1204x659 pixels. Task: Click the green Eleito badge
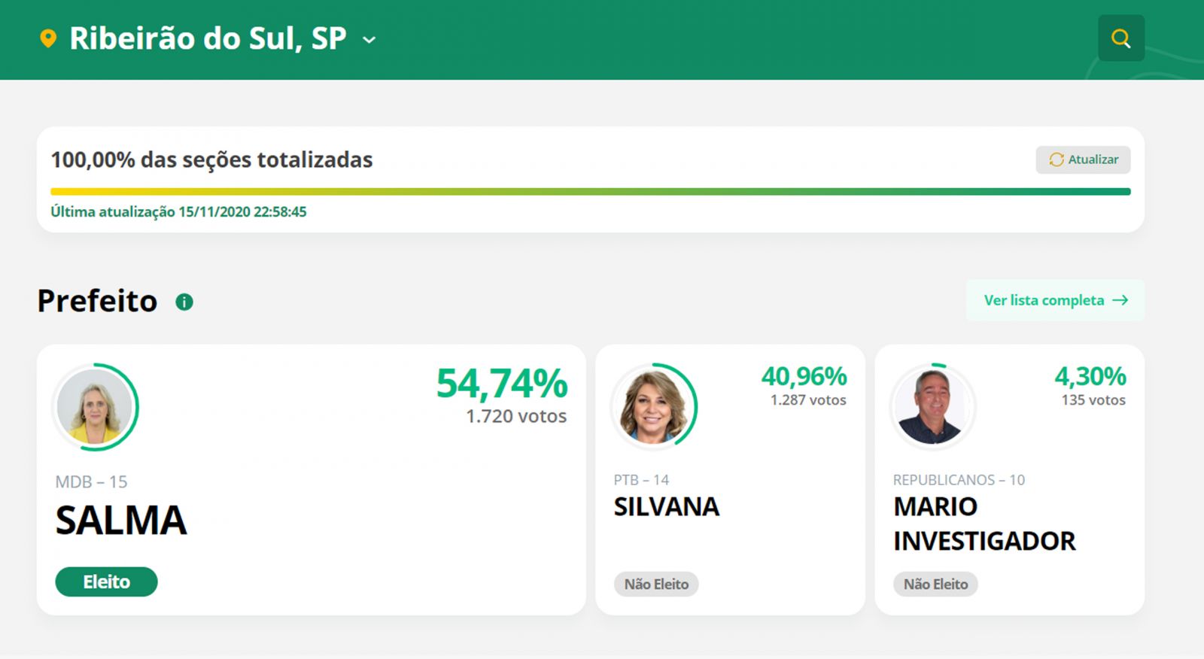point(106,582)
